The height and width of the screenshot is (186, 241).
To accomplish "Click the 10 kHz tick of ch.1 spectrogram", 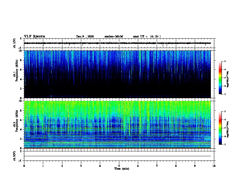I will coord(21,51).
